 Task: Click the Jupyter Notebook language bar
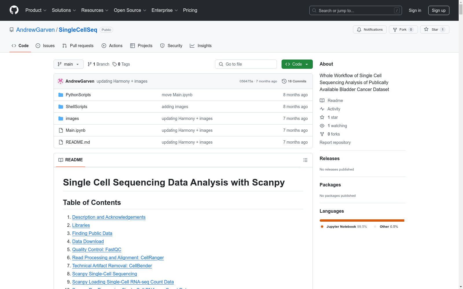(x=362, y=221)
